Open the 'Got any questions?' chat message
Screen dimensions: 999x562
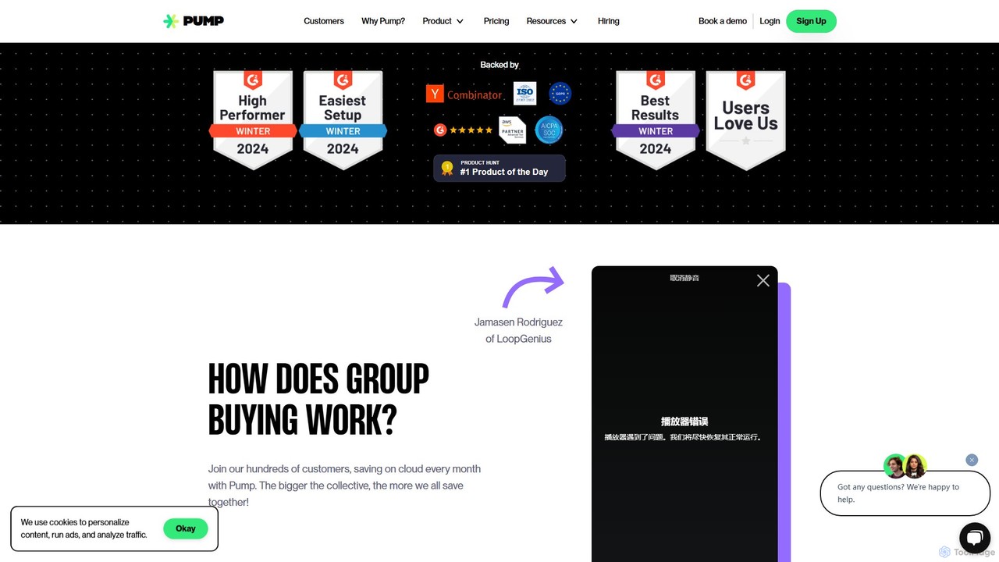tap(905, 493)
